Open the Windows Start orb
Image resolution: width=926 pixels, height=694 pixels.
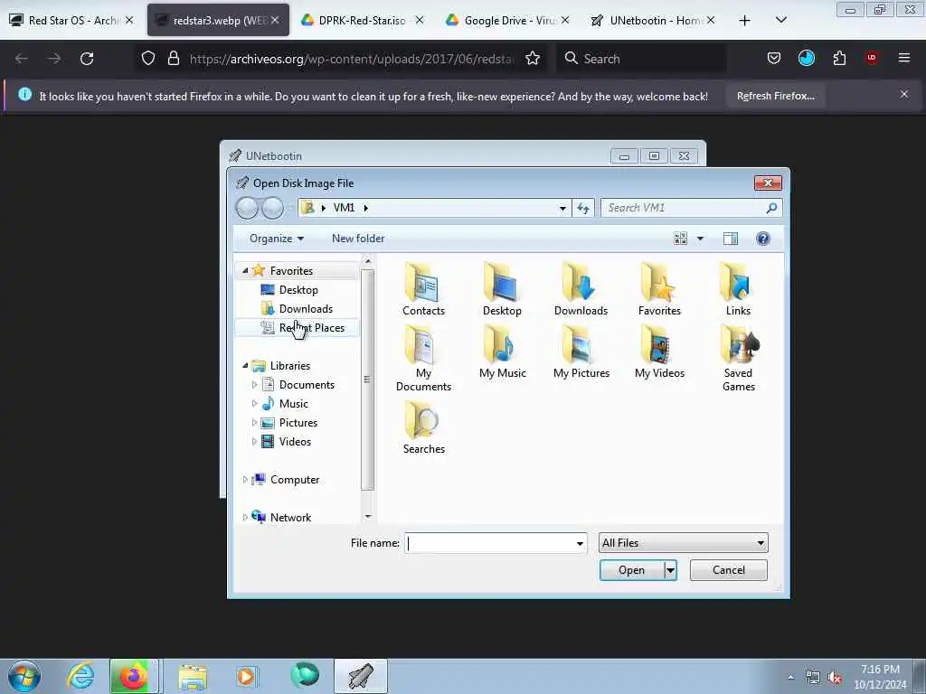[x=24, y=676]
